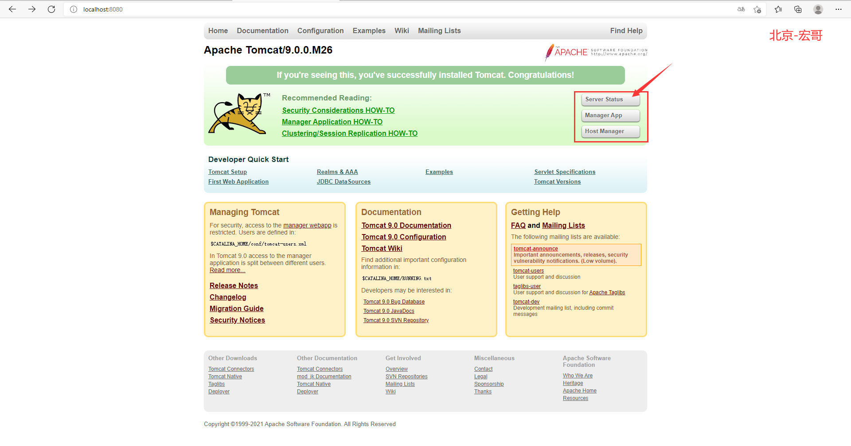The height and width of the screenshot is (446, 851).
Task: Open the Heritage footer link
Action: click(573, 383)
